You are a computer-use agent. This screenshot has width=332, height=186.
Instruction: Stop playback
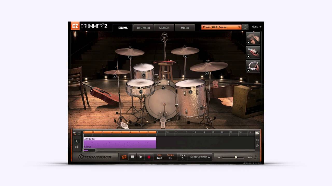(132, 157)
